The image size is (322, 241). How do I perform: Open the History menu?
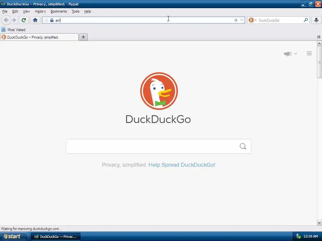pos(40,12)
